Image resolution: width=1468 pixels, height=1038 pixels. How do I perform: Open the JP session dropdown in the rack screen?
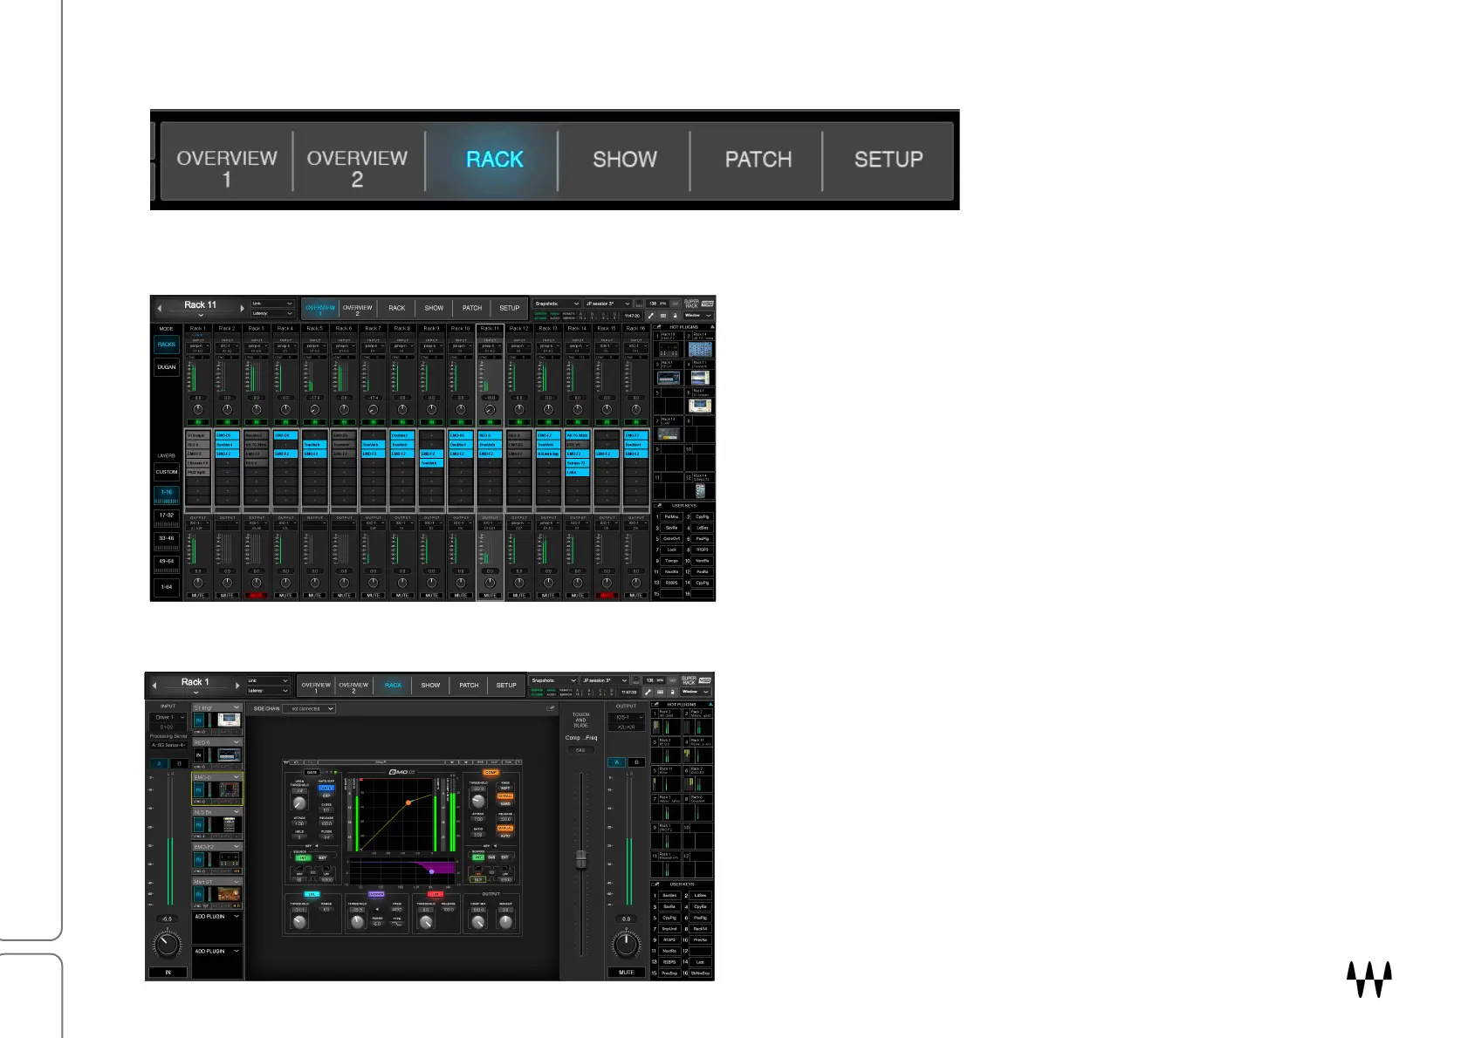(x=605, y=680)
